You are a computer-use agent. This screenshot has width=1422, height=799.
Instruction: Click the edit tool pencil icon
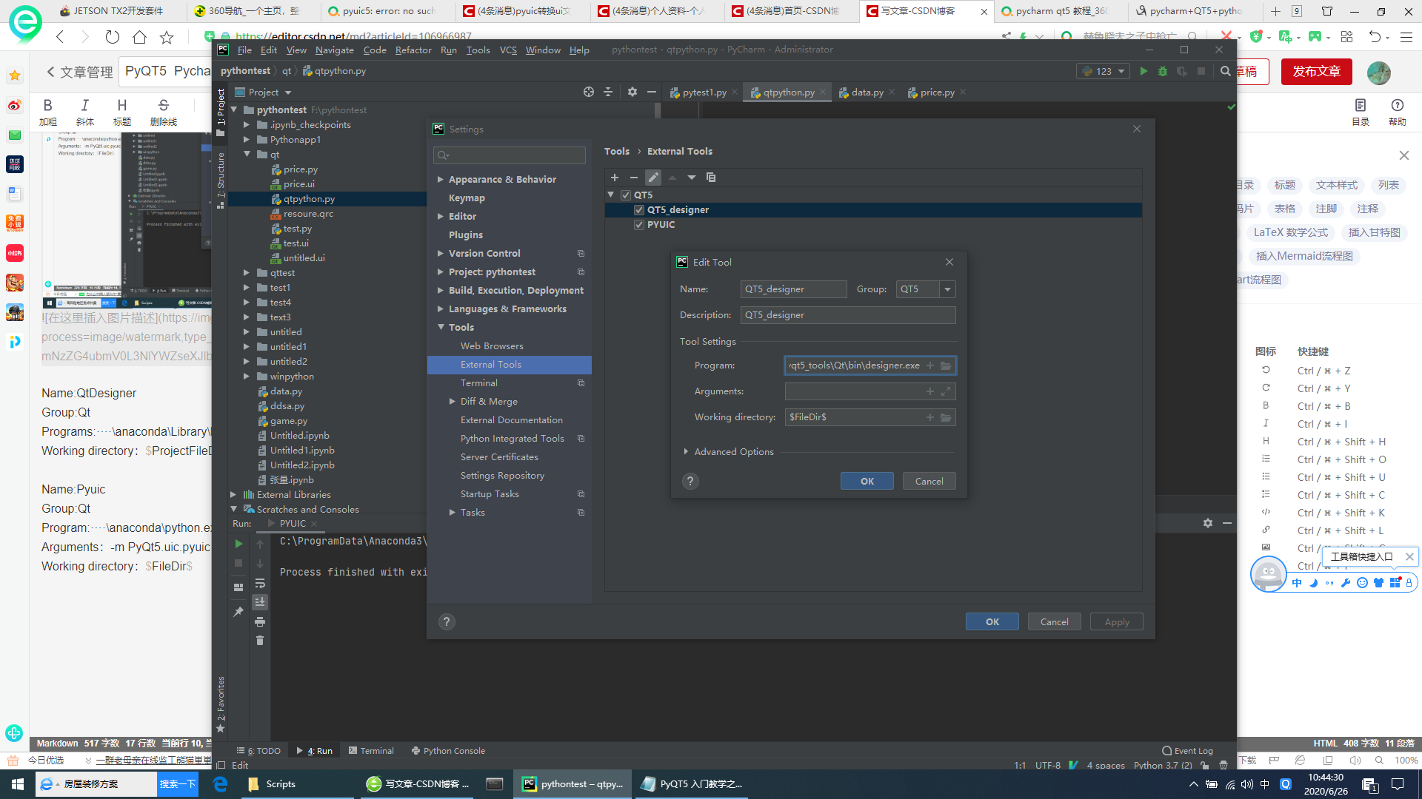pos(652,178)
